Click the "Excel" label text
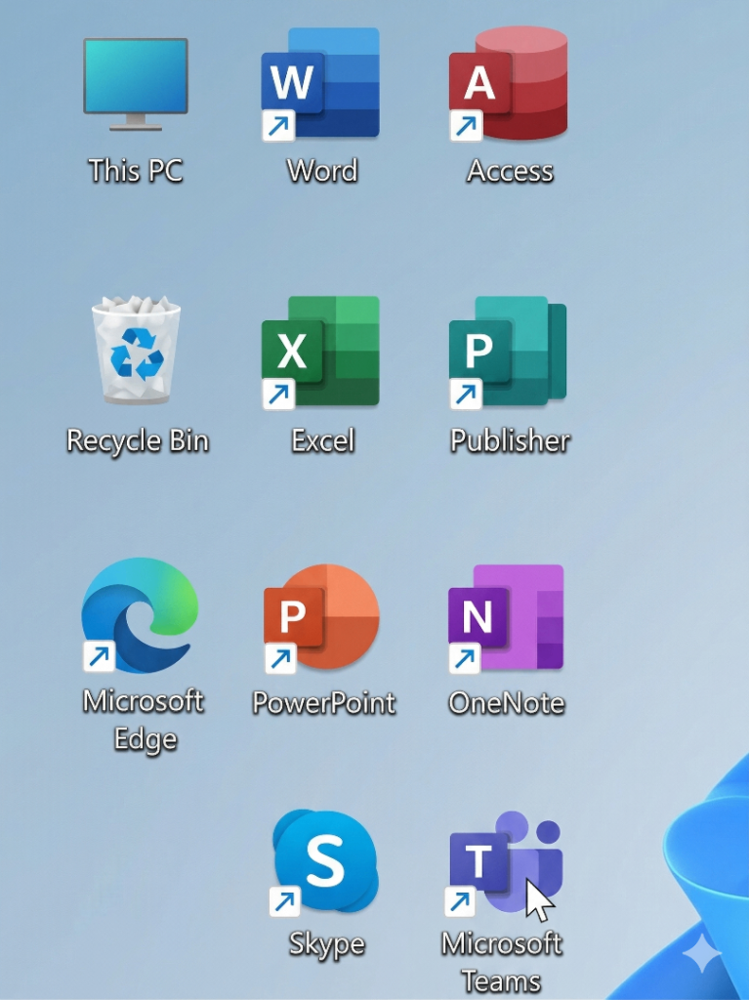The width and height of the screenshot is (749, 1000). [x=323, y=440]
